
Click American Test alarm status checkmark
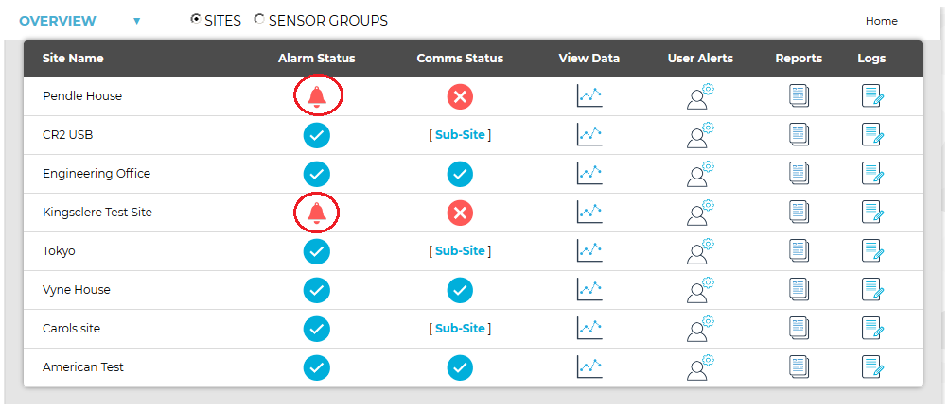point(317,367)
